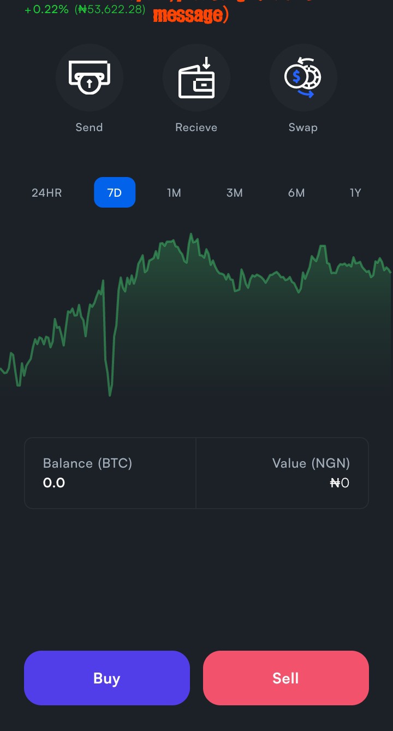The height and width of the screenshot is (731, 393).
Task: Tap the orange message text at top
Action: (190, 15)
